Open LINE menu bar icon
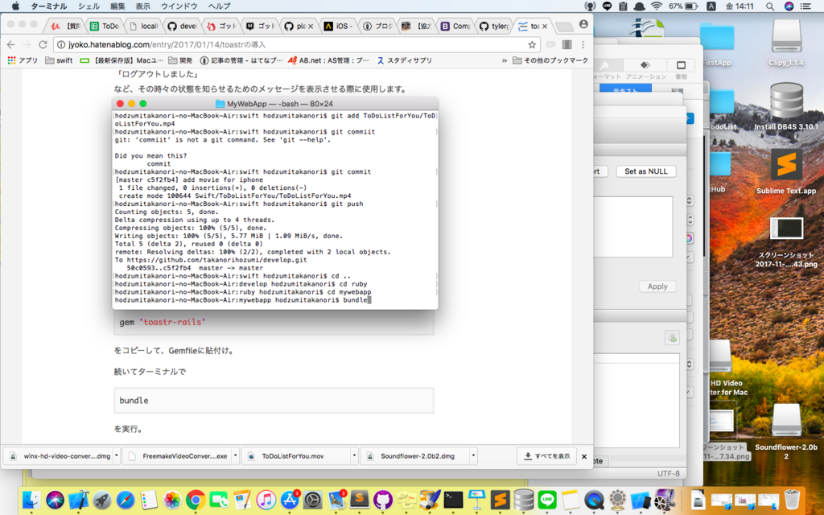The width and height of the screenshot is (824, 515). (607, 6)
